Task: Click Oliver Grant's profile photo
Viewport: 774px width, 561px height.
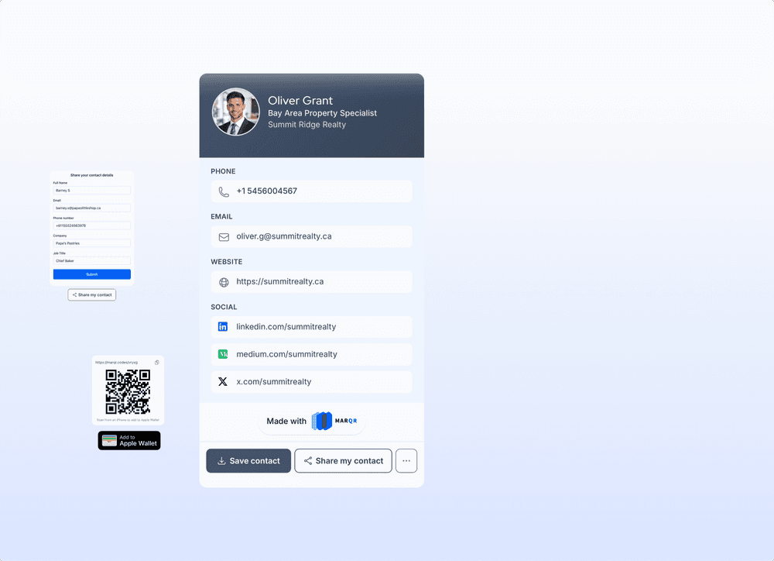Action: [x=236, y=112]
